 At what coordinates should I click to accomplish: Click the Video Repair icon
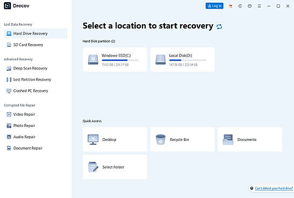coord(9,114)
